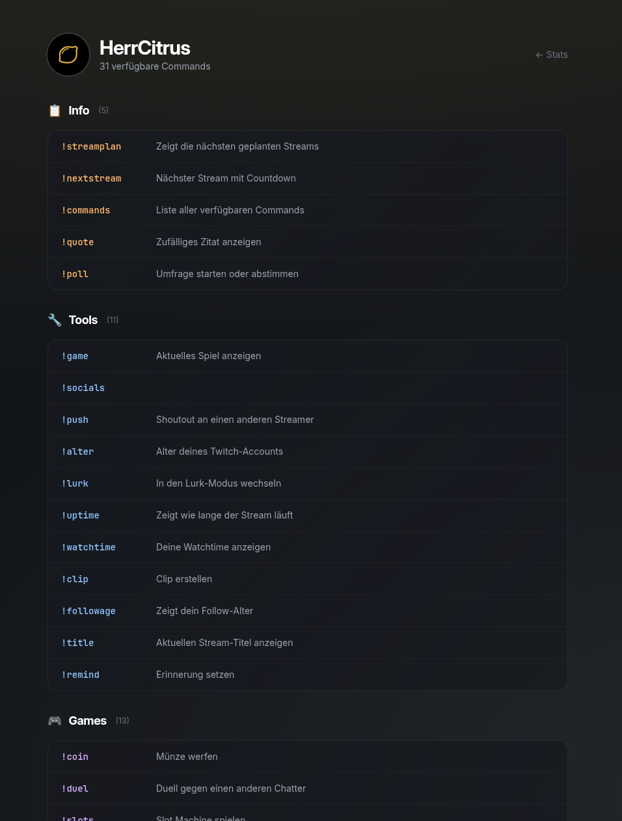Viewport: 622px width, 821px height.
Task: Click the clipboard icon beside Info
Action: (55, 110)
